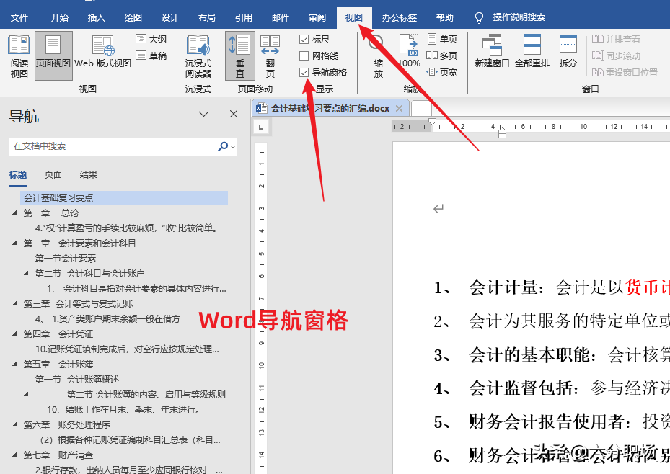Uncheck the 导航窗格 checkbox

tap(304, 73)
